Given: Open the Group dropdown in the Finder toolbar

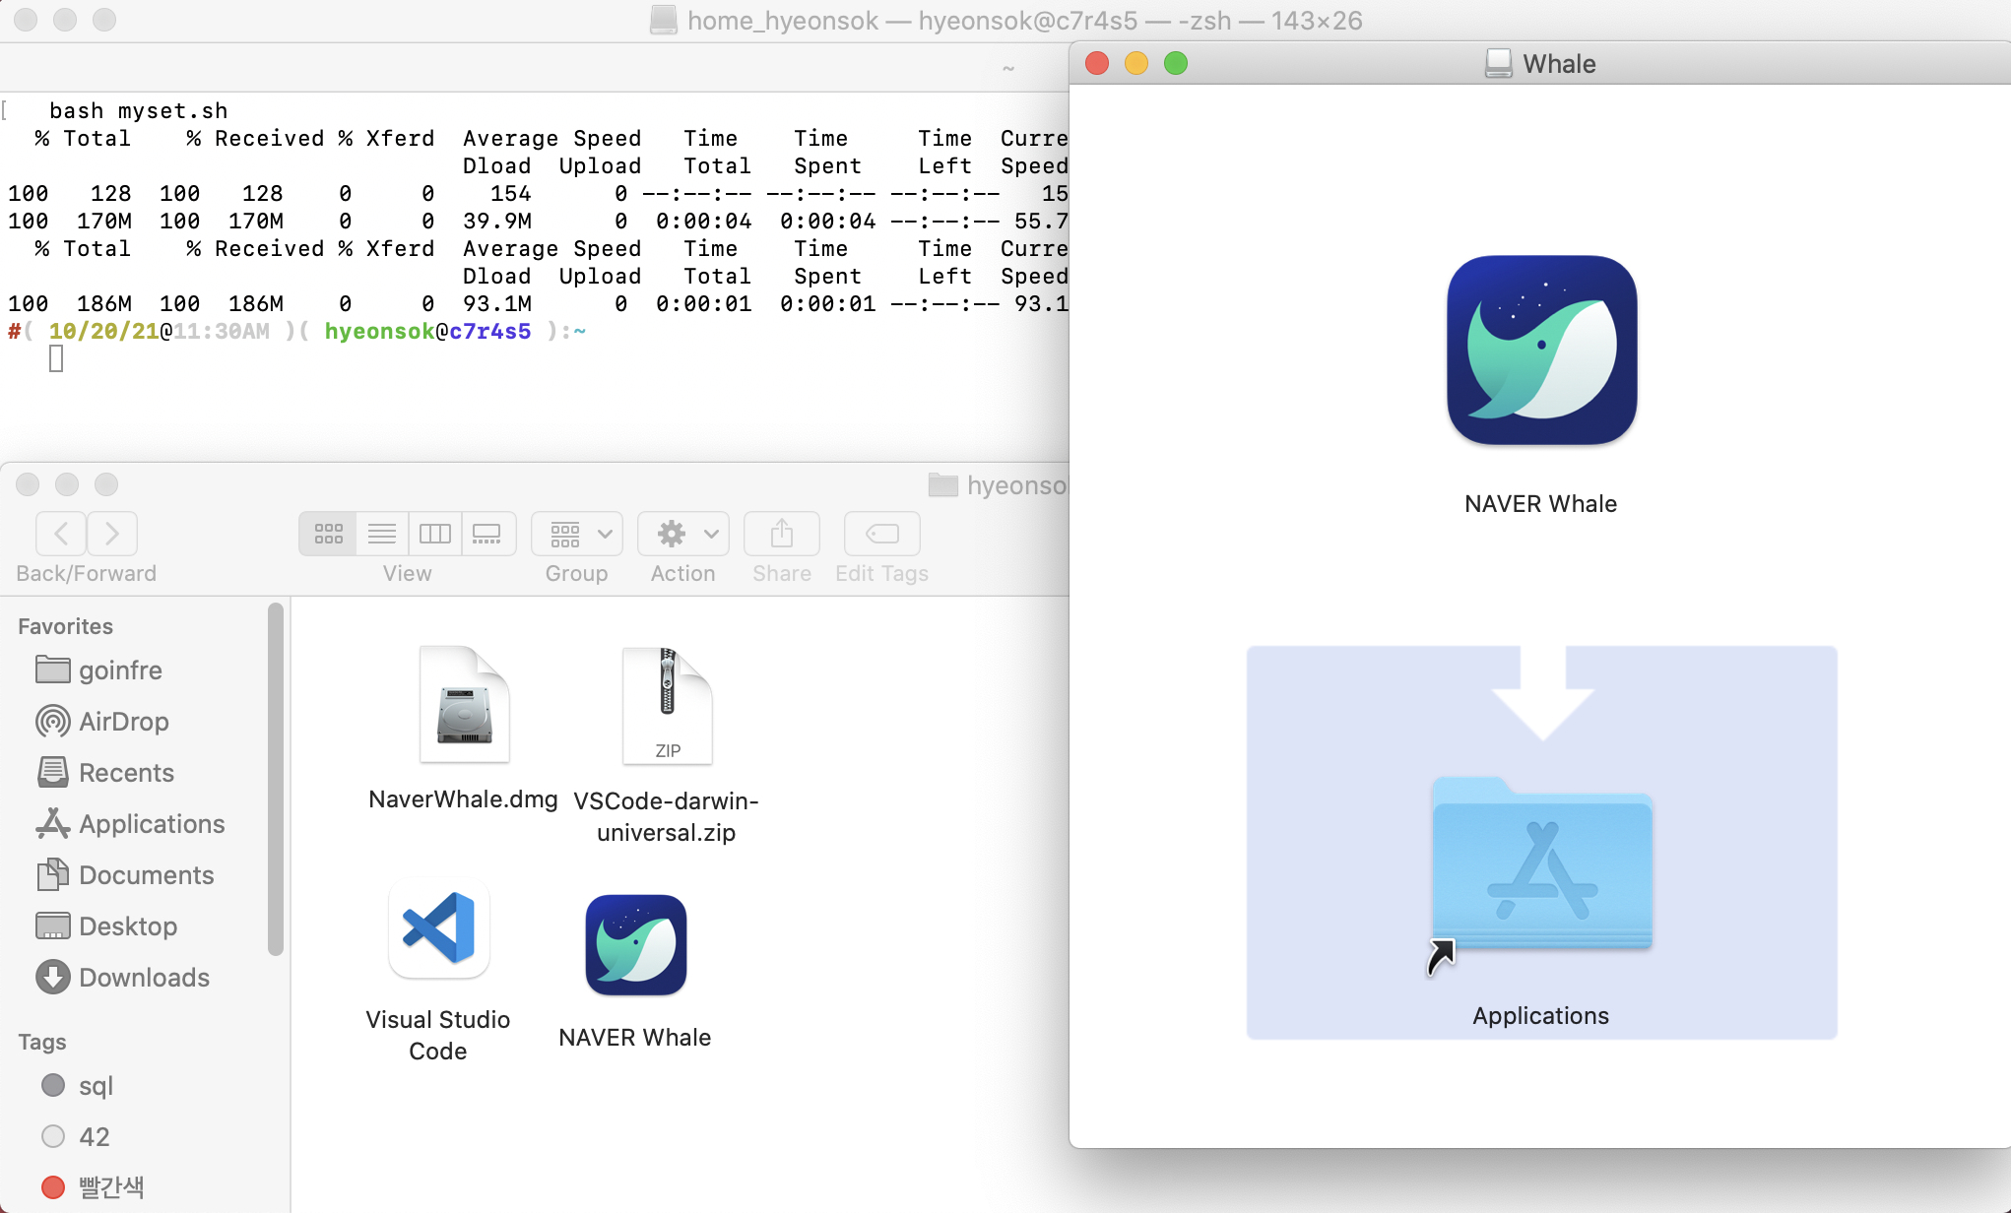Looking at the screenshot, I should (x=577, y=534).
